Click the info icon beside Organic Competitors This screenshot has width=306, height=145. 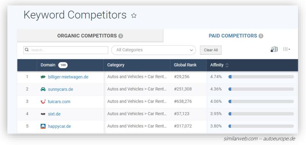(121, 36)
